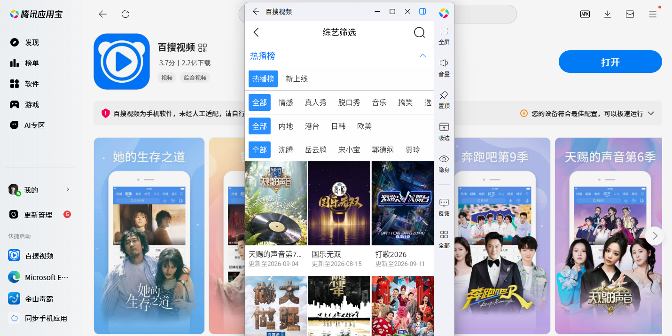Filter variety shows by 真人秀
The height and width of the screenshot is (336, 672).
[316, 102]
